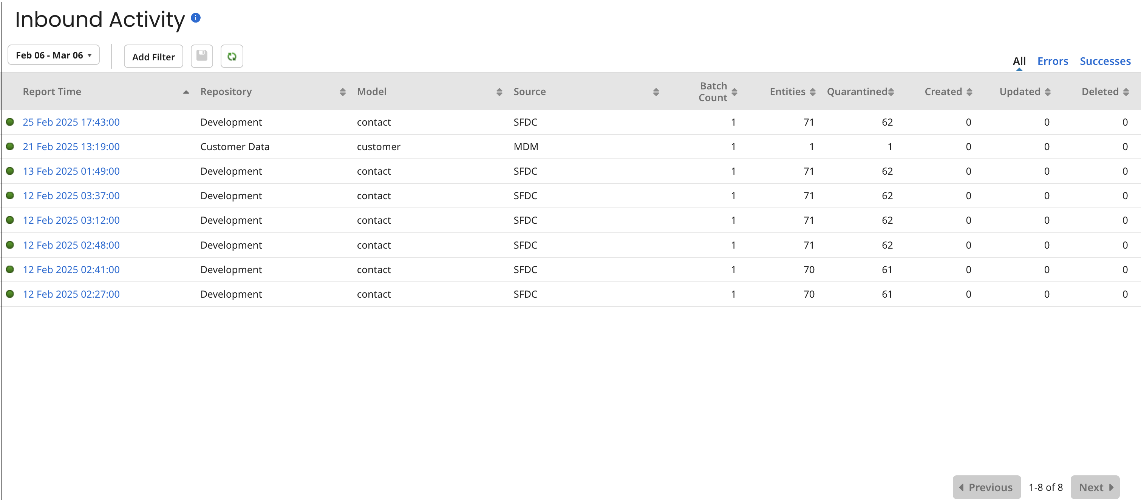Click the green status dot on the 25 Feb row
Image resolution: width=1141 pixels, height=501 pixels.
click(x=10, y=122)
